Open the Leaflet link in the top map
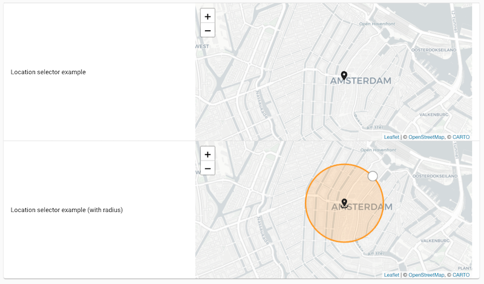 point(391,137)
